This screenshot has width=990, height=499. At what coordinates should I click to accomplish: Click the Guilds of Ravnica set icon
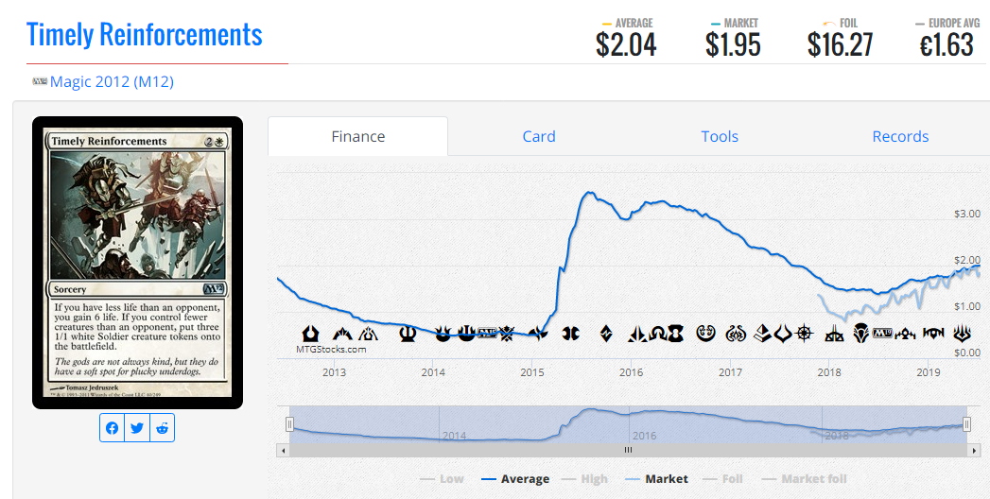[x=906, y=333]
